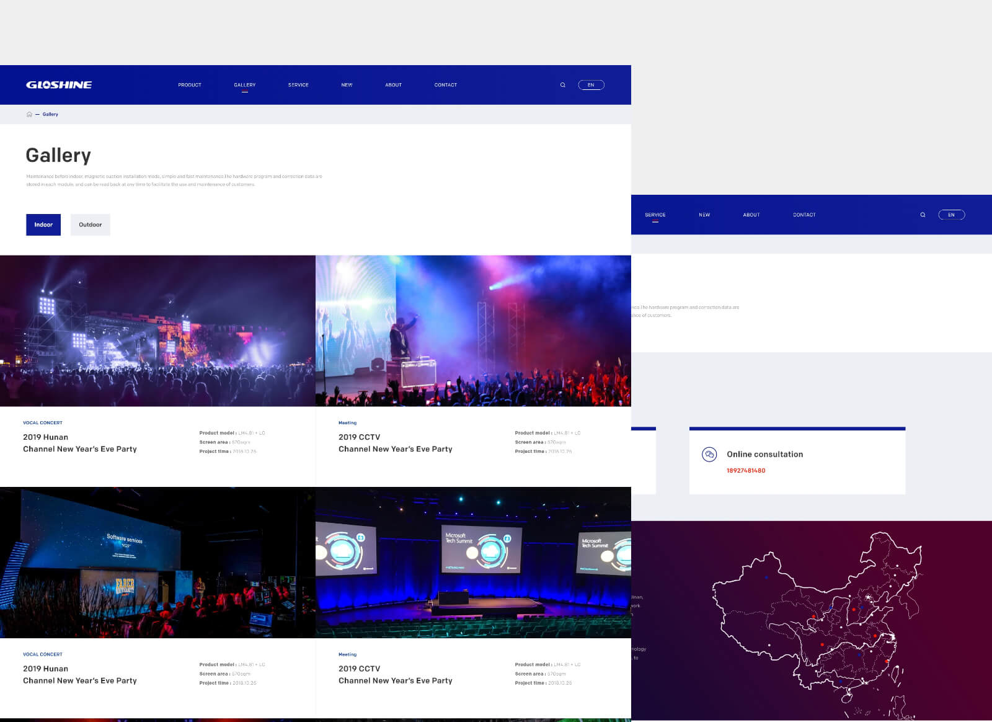Image resolution: width=992 pixels, height=722 pixels.
Task: Select the Outdoor filter tab
Action: point(90,225)
